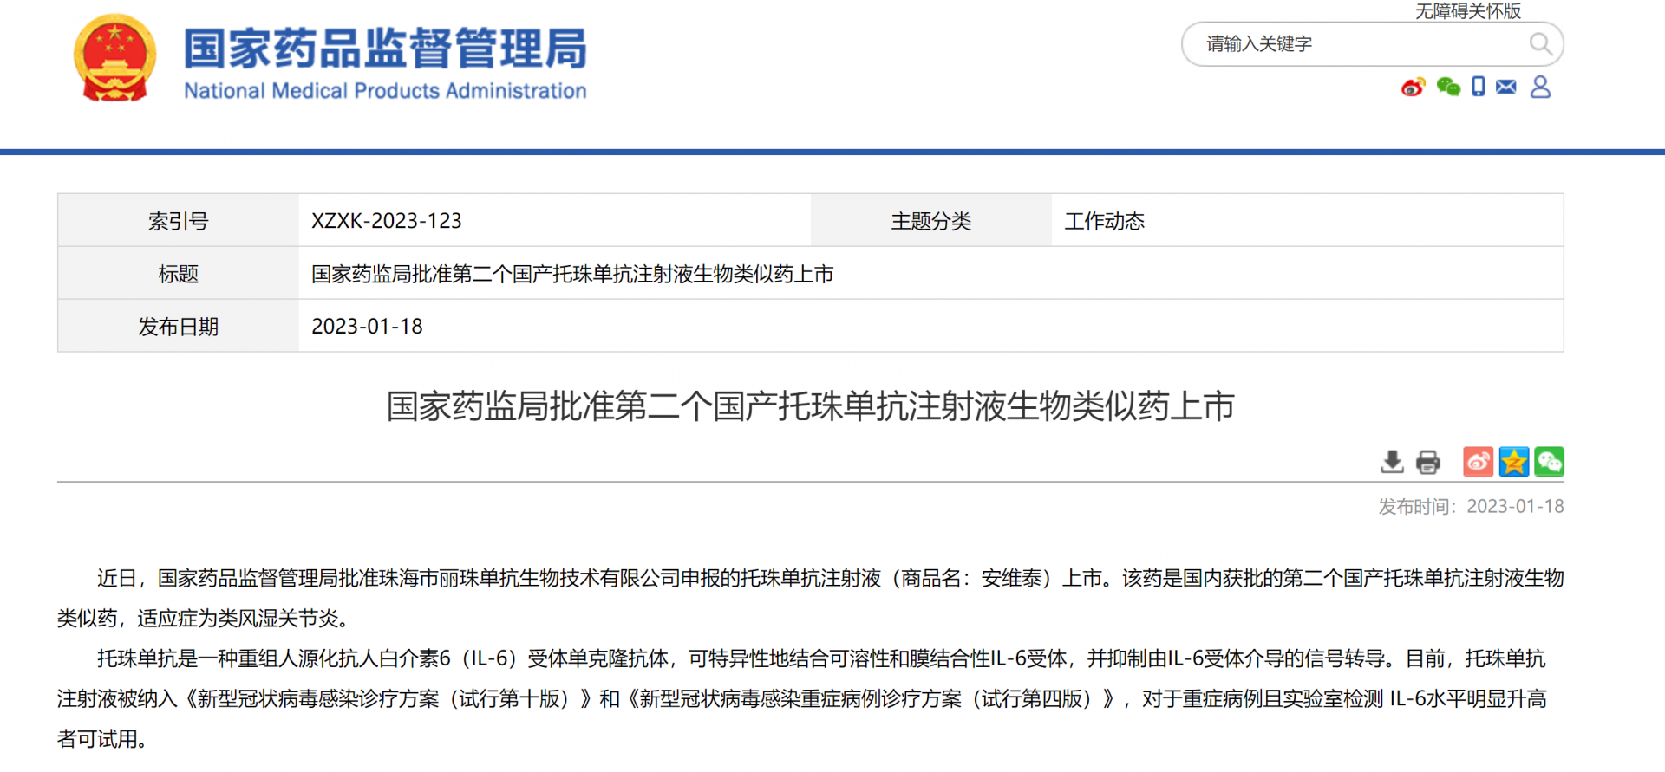Image resolution: width=1665 pixels, height=772 pixels.
Task: Click the publish date 2023-01-18 in the table
Action: pyautogui.click(x=368, y=327)
